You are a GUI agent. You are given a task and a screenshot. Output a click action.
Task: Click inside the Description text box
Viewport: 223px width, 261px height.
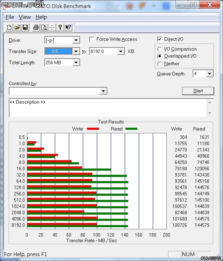pyautogui.click(x=108, y=108)
